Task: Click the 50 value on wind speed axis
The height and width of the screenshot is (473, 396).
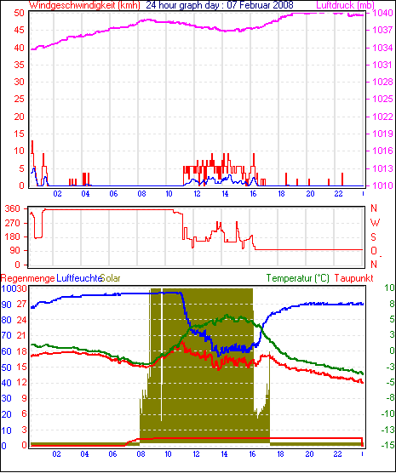Action: (19, 13)
